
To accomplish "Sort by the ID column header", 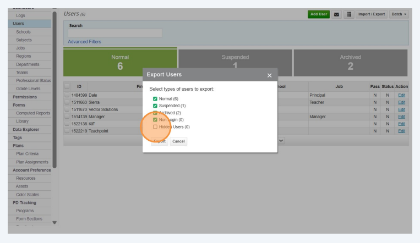I will click(x=79, y=86).
